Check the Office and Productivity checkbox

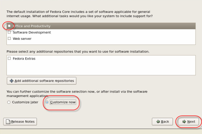tap(9, 26)
